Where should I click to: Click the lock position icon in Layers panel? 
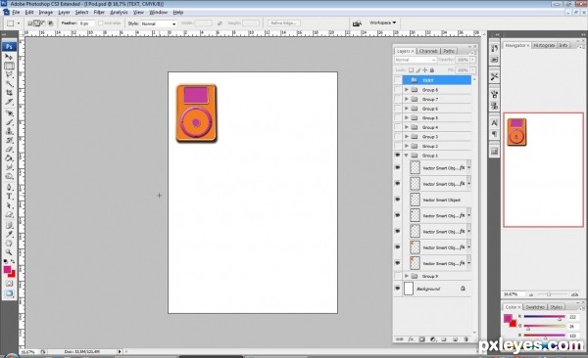(x=425, y=70)
